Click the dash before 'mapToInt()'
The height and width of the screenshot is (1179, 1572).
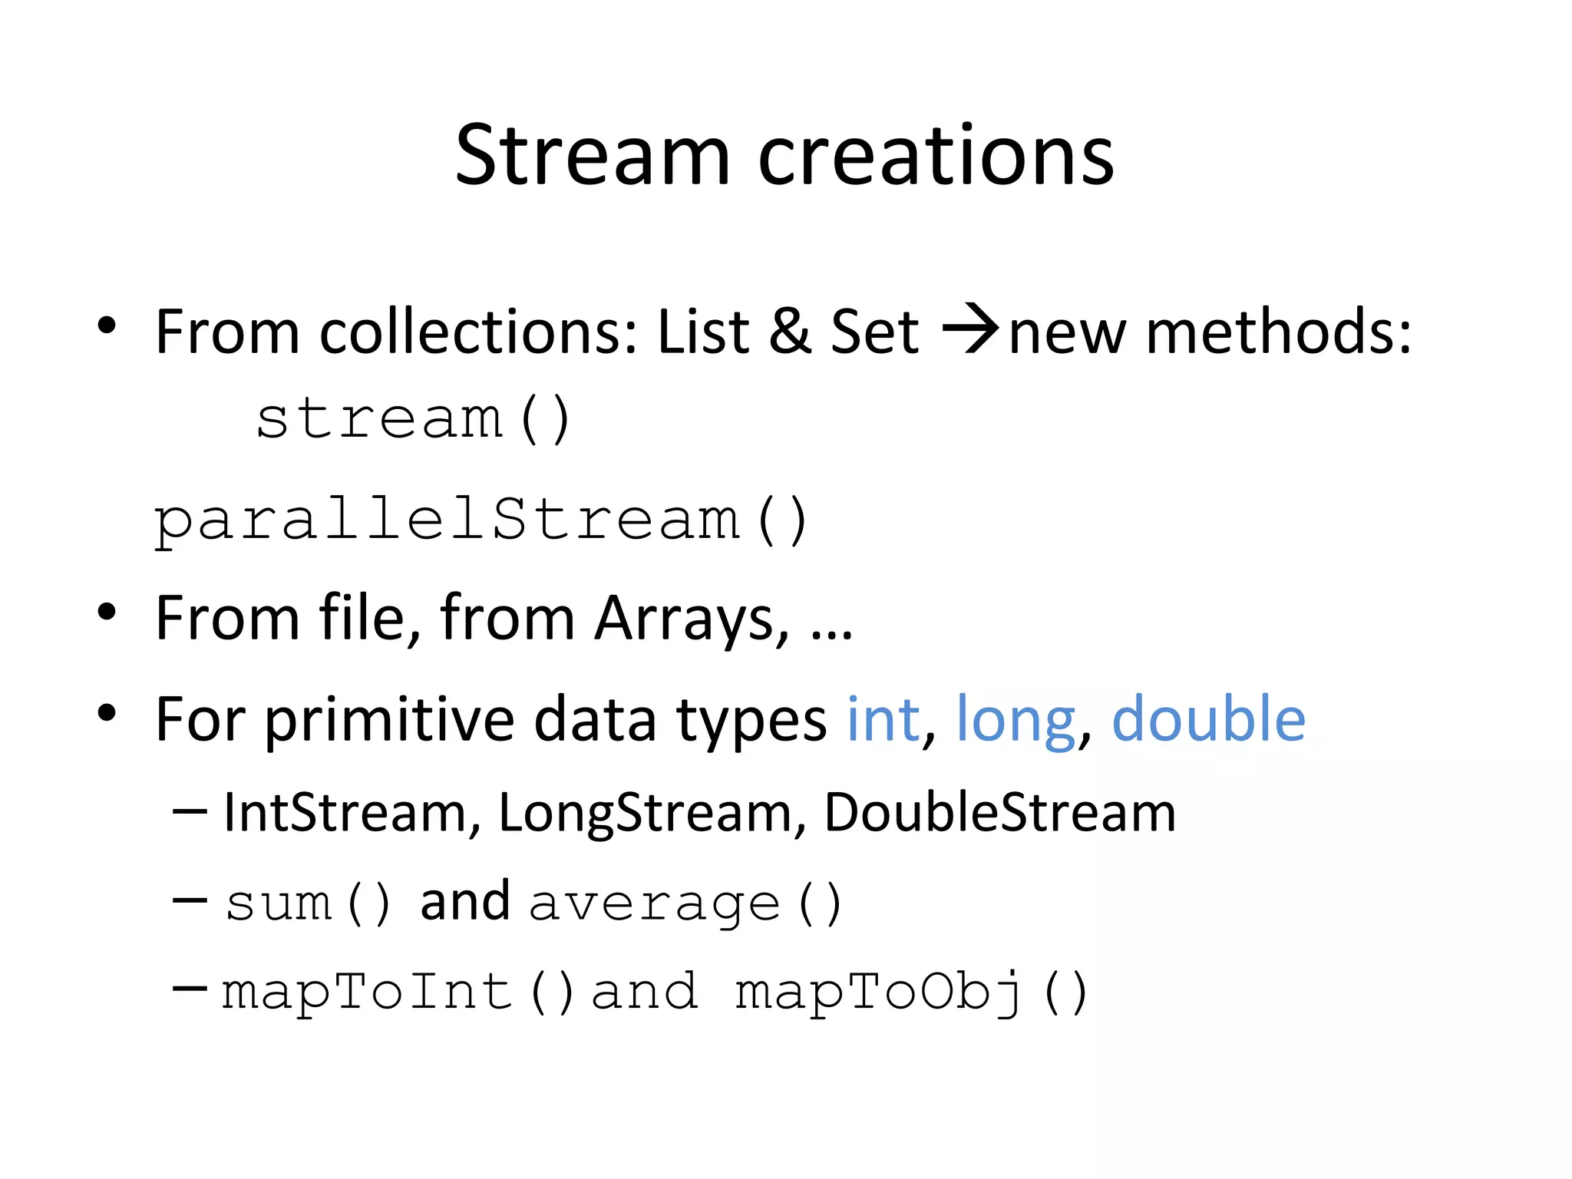coord(190,989)
